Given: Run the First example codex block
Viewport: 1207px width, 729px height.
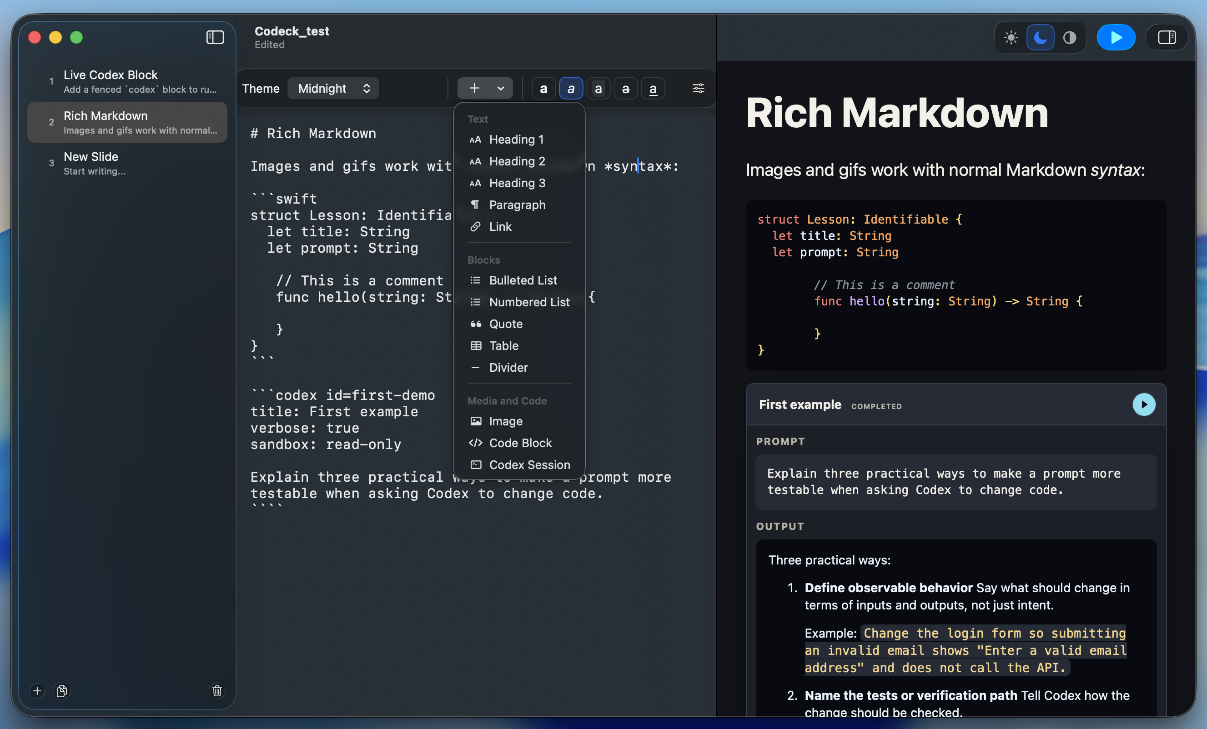Looking at the screenshot, I should (x=1144, y=404).
